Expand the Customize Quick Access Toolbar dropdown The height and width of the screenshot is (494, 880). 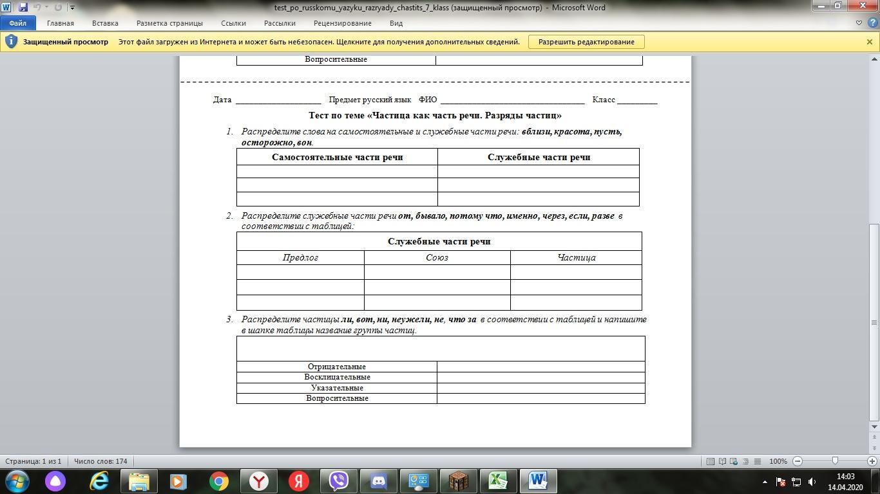coord(72,8)
